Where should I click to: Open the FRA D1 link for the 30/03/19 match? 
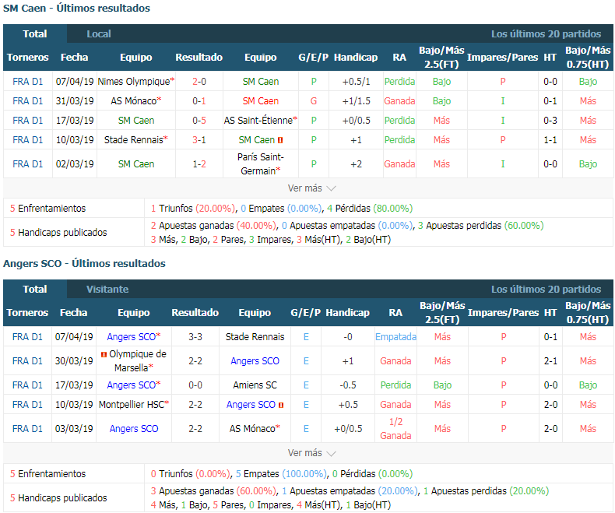(x=27, y=361)
